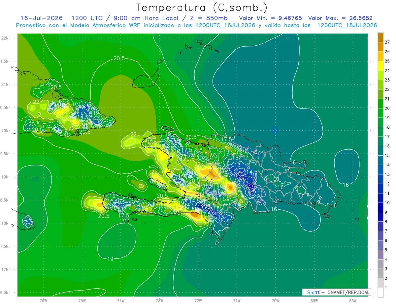Click the color bar label '27'
This screenshot has width=396, height=305.
[387, 42]
